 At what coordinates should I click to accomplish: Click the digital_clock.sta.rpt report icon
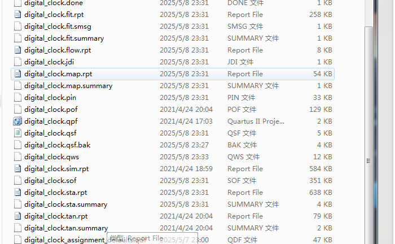[17, 193]
